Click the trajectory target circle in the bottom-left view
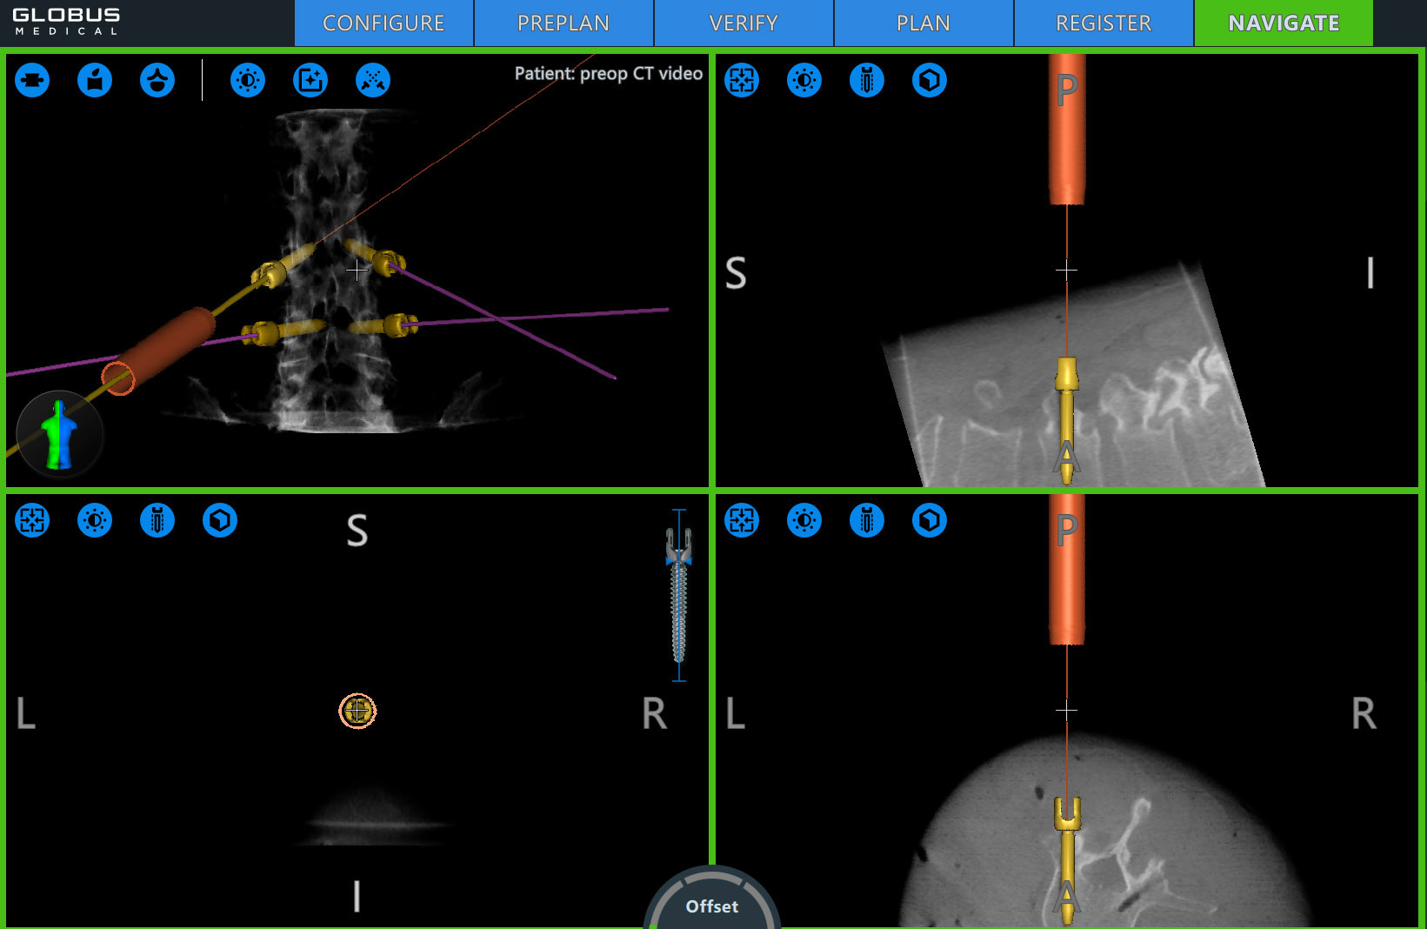Screen dimensions: 1427x929 click(x=357, y=711)
